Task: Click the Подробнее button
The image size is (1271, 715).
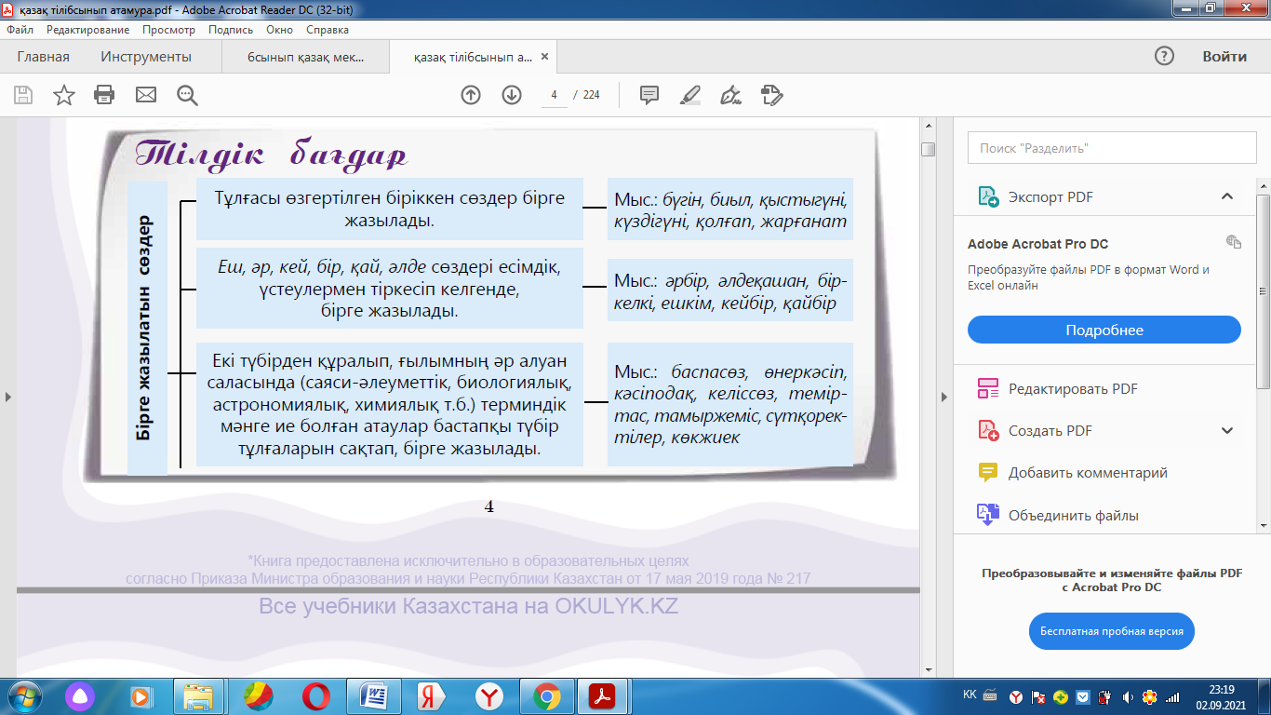Action: pyautogui.click(x=1104, y=331)
